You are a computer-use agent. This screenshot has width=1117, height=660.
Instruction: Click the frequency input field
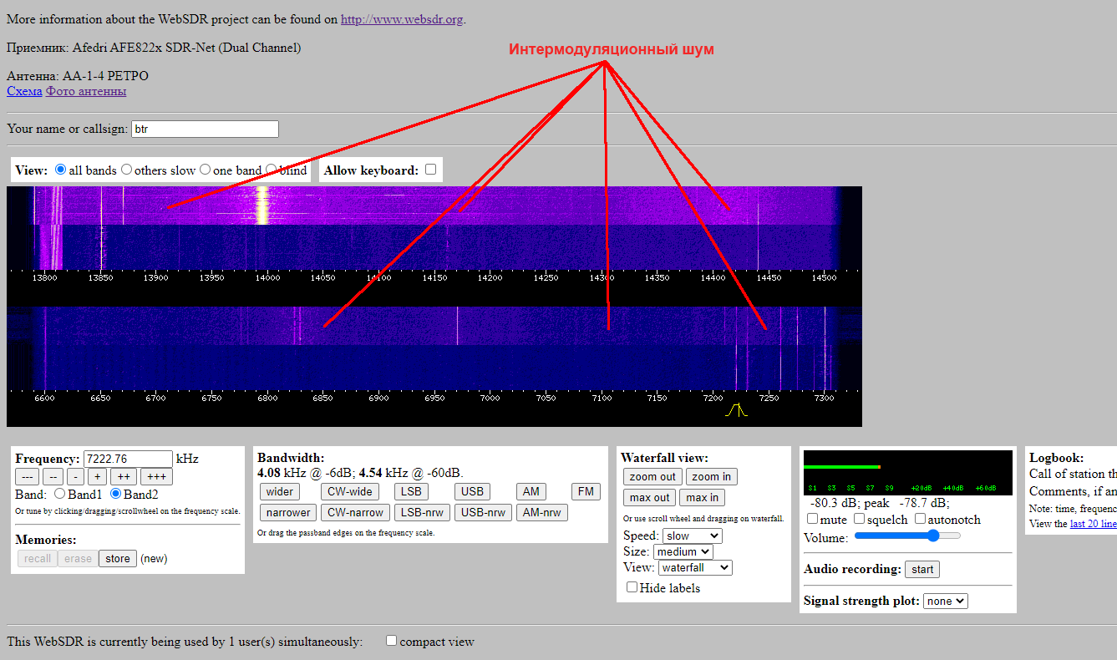(x=128, y=459)
